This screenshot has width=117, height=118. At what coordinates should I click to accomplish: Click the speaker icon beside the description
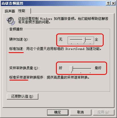[x=11, y=21]
